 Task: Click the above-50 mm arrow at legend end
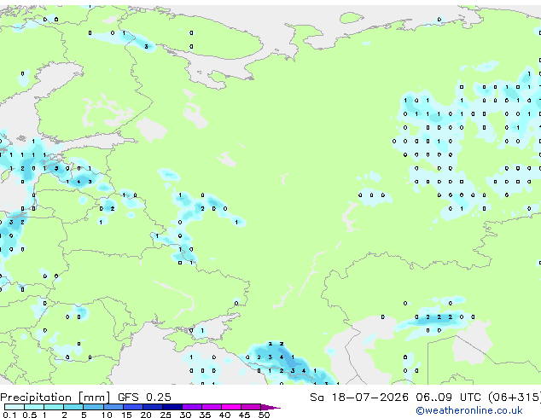point(270,407)
